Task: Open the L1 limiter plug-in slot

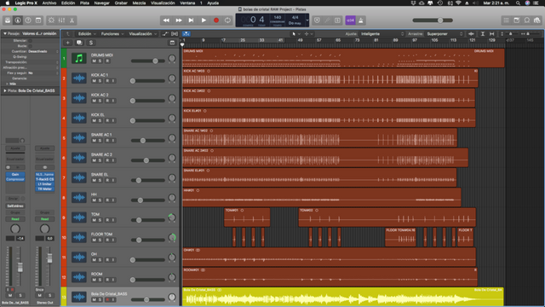Action: tap(45, 184)
